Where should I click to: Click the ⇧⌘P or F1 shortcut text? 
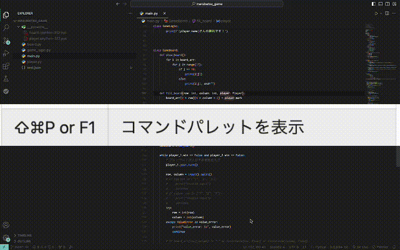click(x=55, y=127)
